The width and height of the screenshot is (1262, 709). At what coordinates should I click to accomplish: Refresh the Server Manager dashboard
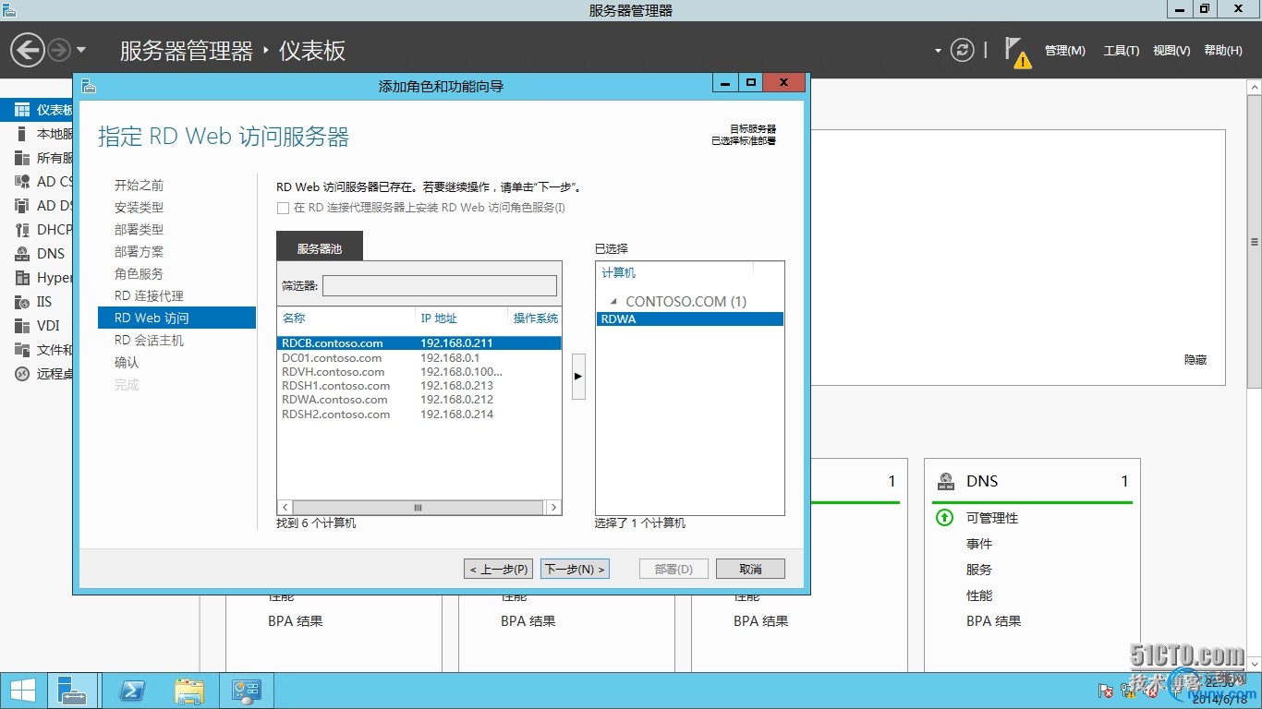coord(963,50)
